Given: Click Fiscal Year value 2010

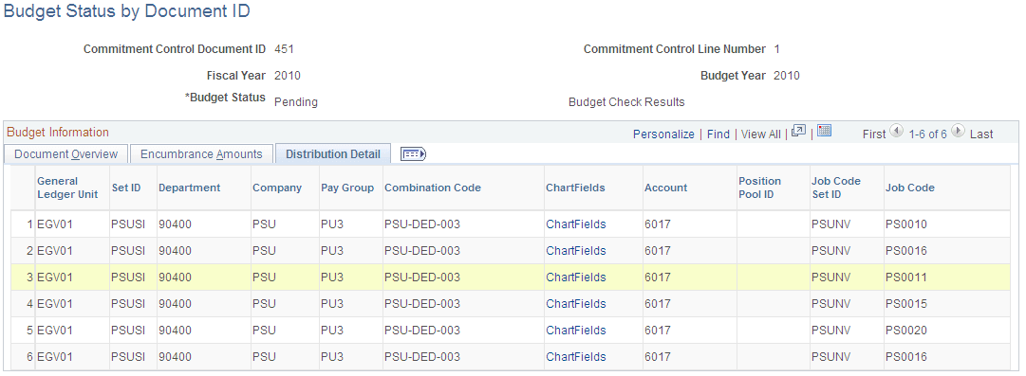Looking at the screenshot, I should (288, 76).
